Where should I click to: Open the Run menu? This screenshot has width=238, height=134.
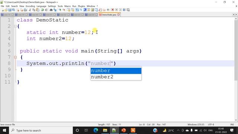tap(74, 6)
